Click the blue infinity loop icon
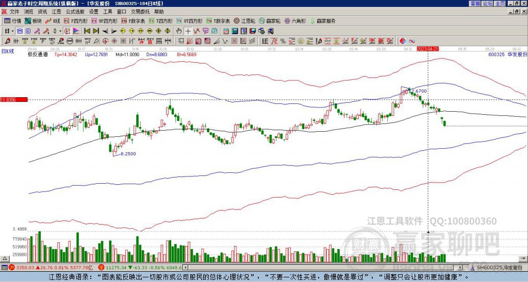This screenshot has width=528, height=282. tap(412, 41)
